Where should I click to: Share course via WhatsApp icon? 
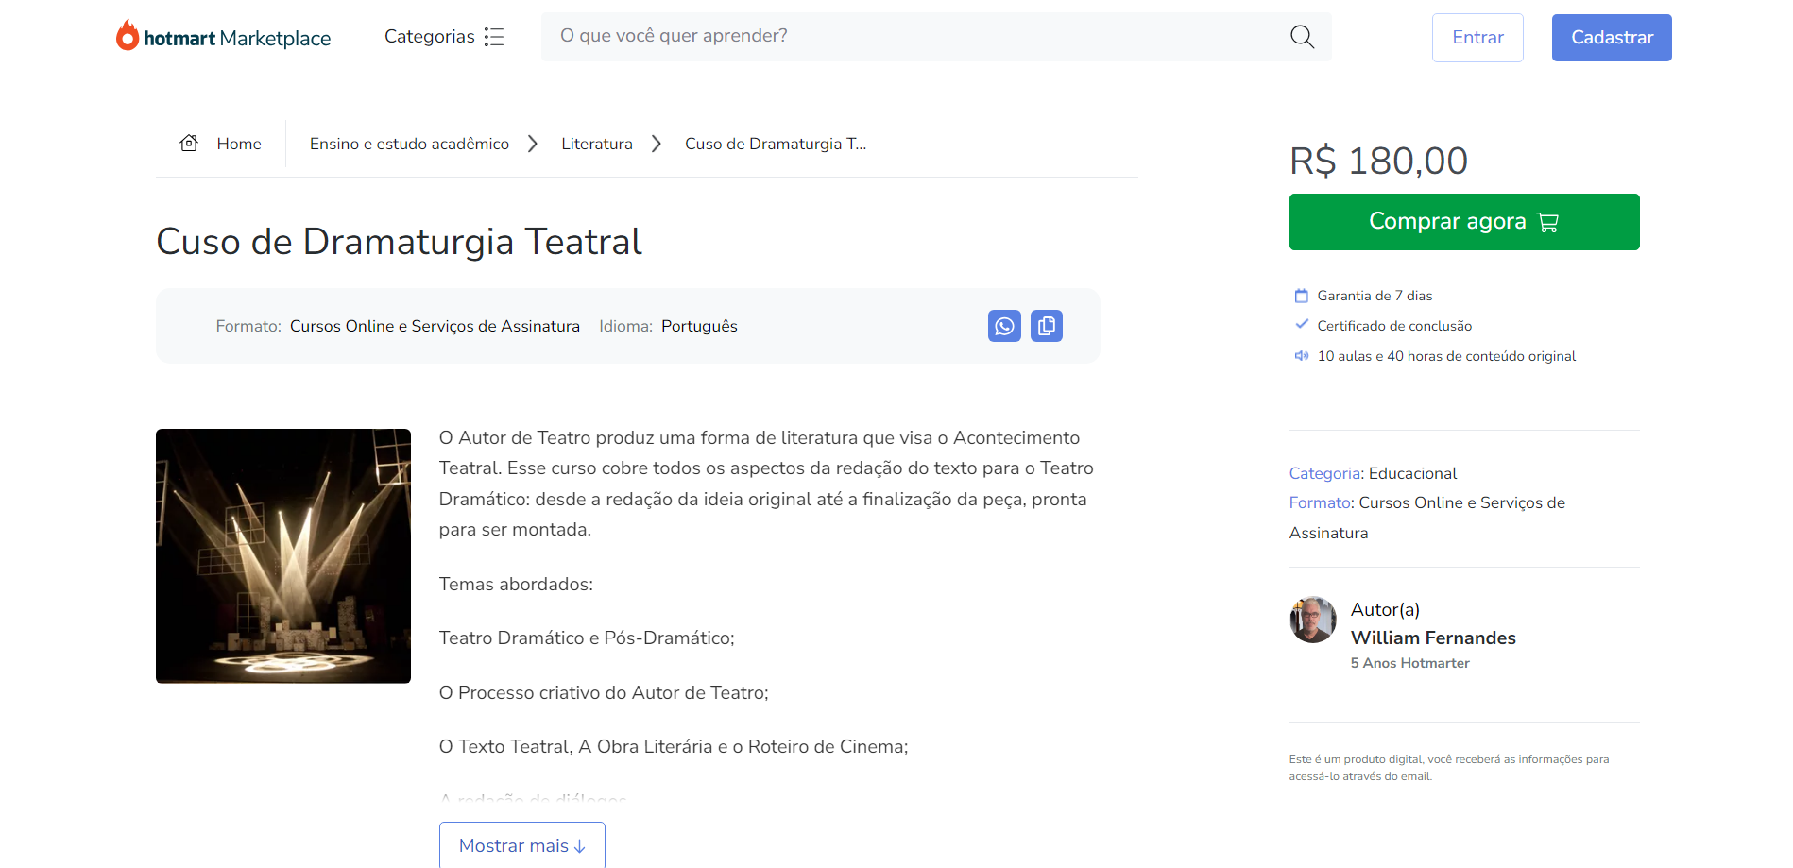1004,326
